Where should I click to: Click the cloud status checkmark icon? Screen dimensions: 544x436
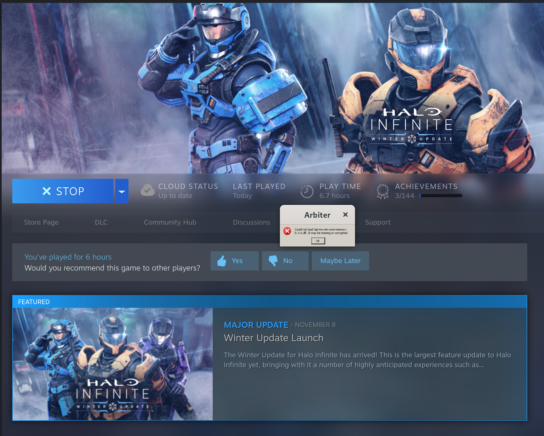147,190
